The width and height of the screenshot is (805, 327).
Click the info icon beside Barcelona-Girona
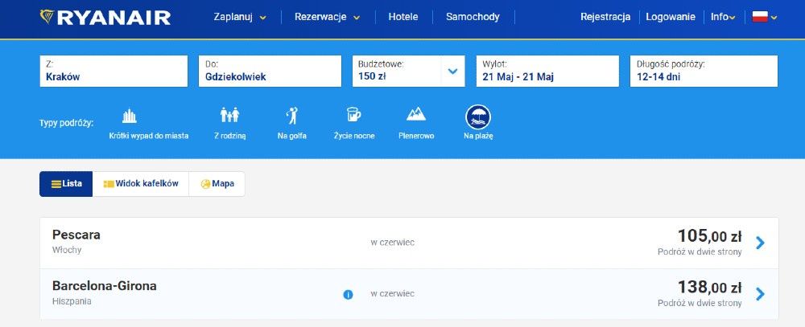[x=348, y=295]
